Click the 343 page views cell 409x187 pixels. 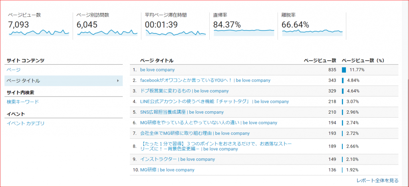[x=332, y=81]
